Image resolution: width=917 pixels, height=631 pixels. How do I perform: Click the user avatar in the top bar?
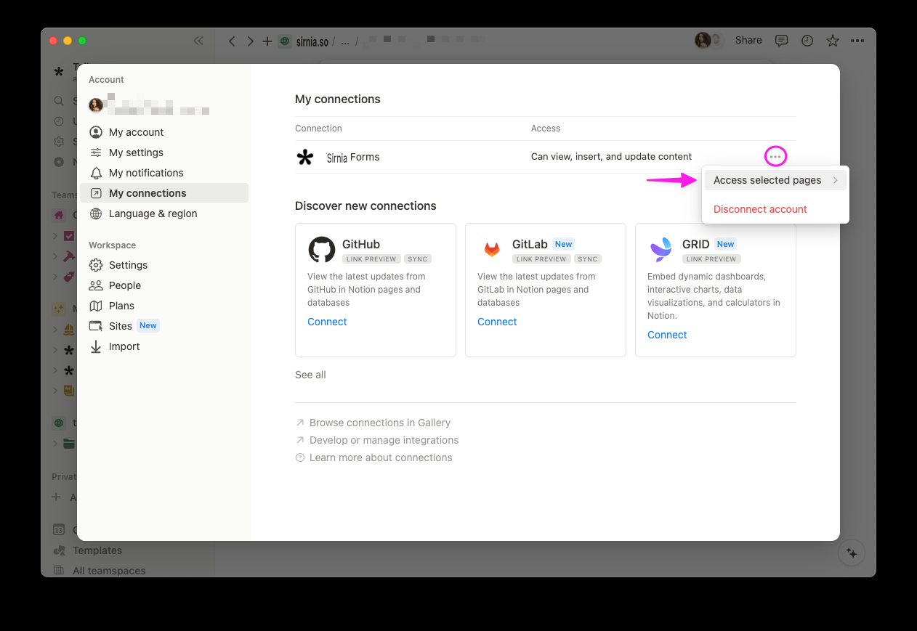[703, 40]
